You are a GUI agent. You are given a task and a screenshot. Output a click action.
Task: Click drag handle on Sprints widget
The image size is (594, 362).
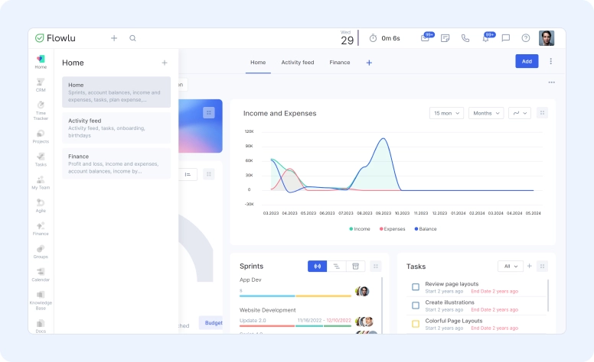375,266
